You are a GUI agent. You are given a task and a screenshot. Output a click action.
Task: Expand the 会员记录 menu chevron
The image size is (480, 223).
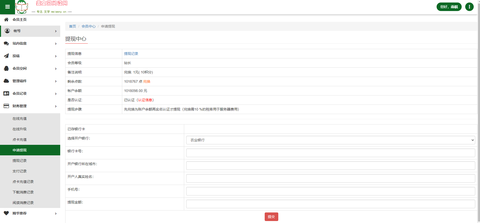pos(56,94)
